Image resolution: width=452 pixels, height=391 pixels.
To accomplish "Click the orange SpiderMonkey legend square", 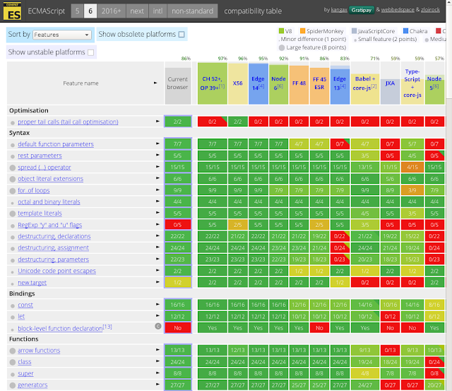I will pyautogui.click(x=303, y=31).
